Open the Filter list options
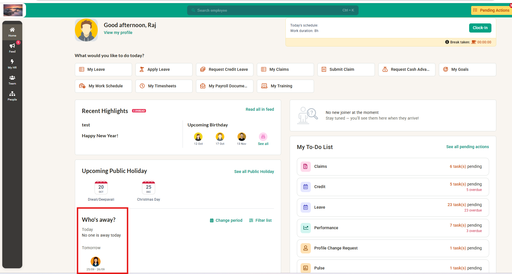Viewport: 512px width, 274px height. point(260,220)
